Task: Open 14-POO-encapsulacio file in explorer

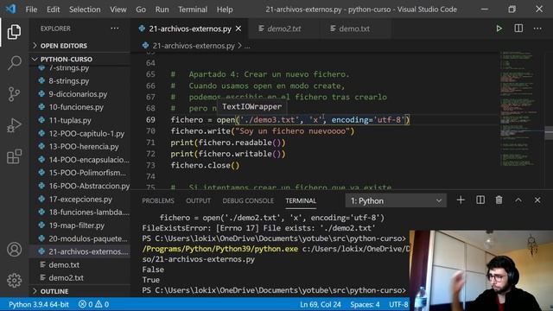Action: 89,160
